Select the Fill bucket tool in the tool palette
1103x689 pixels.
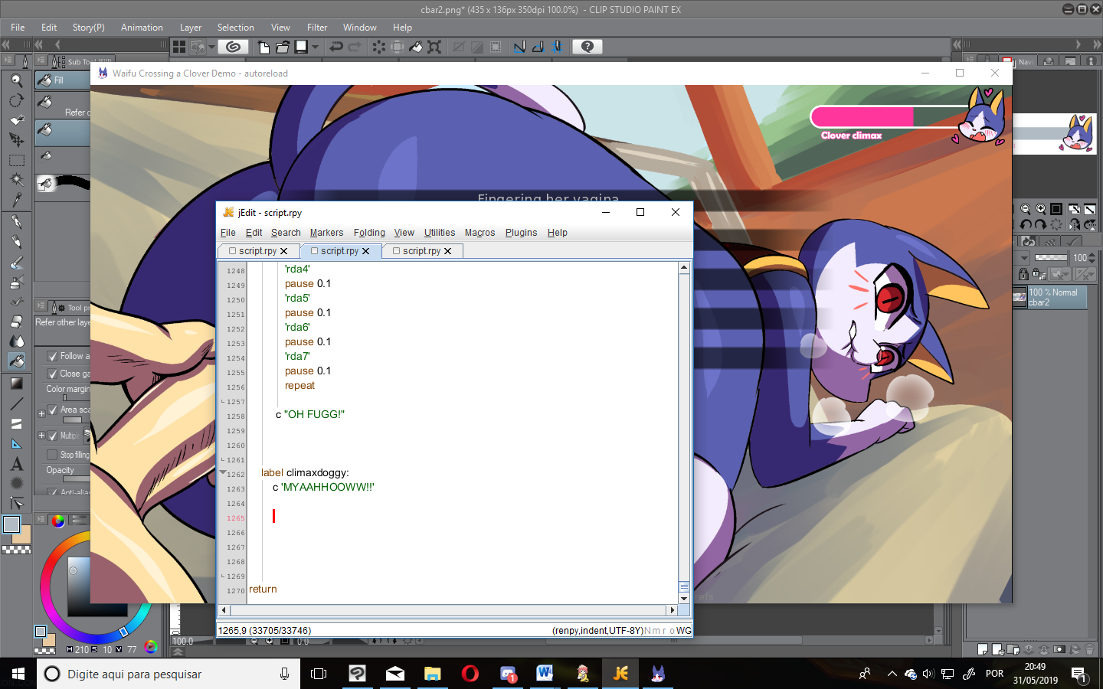[x=16, y=361]
